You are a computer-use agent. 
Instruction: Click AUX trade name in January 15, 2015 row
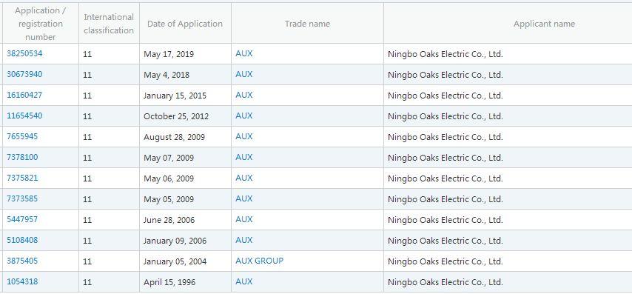pos(244,96)
